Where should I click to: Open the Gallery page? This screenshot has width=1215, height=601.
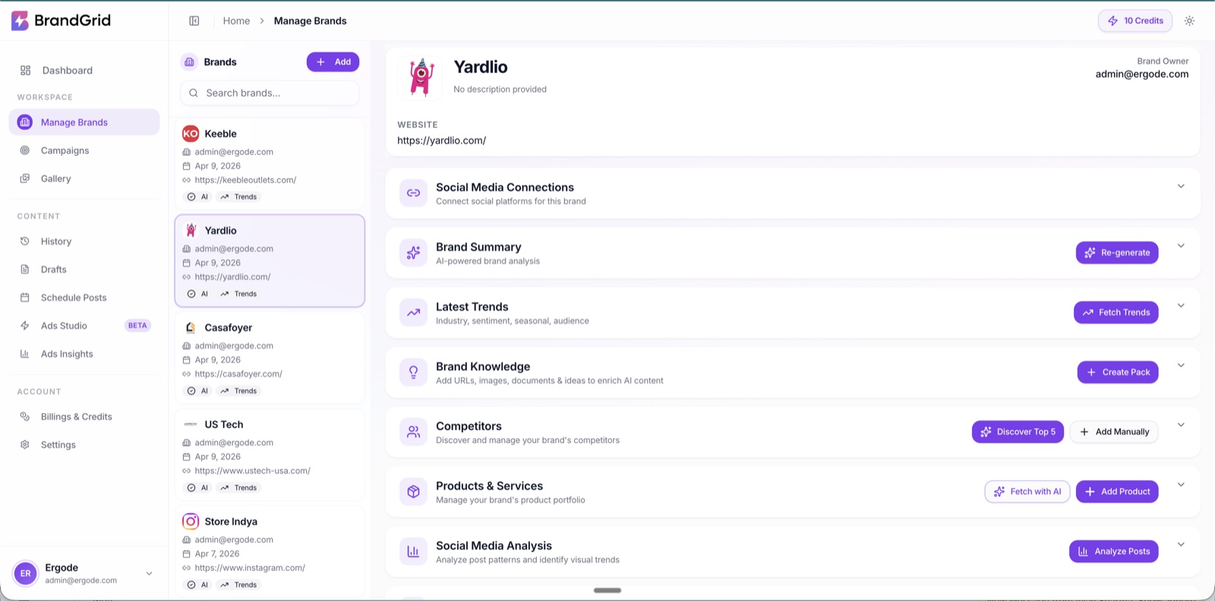(x=84, y=179)
